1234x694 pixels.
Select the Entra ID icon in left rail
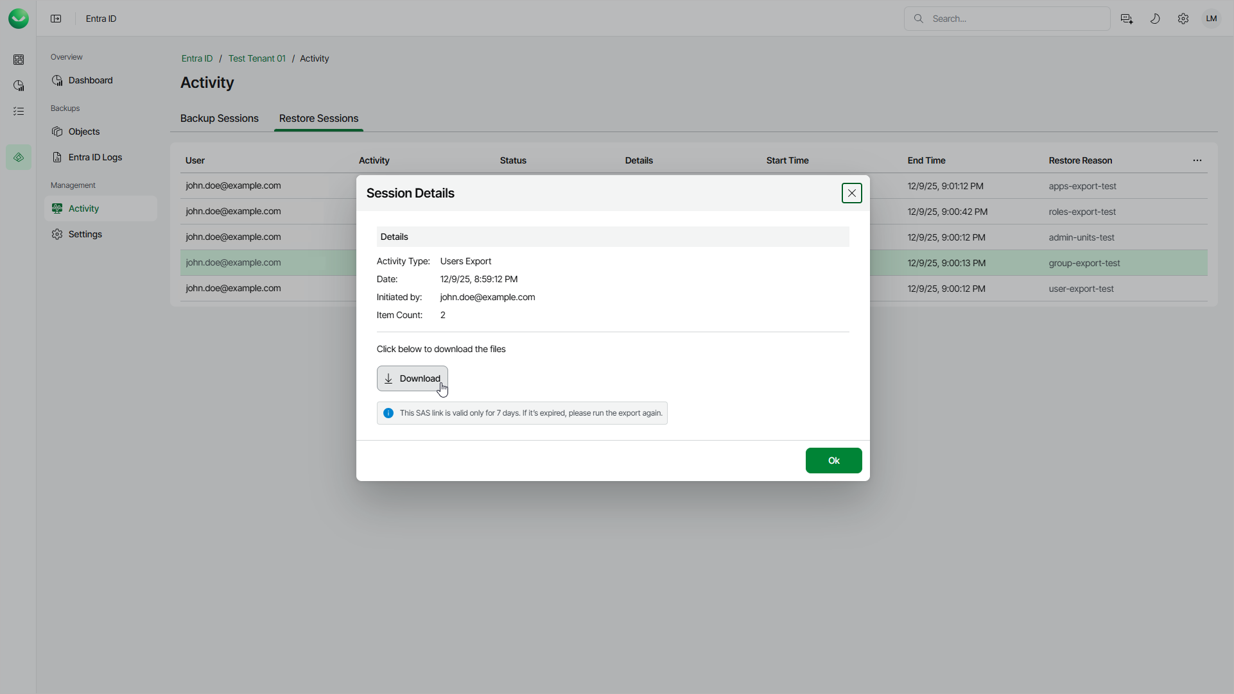(19, 157)
